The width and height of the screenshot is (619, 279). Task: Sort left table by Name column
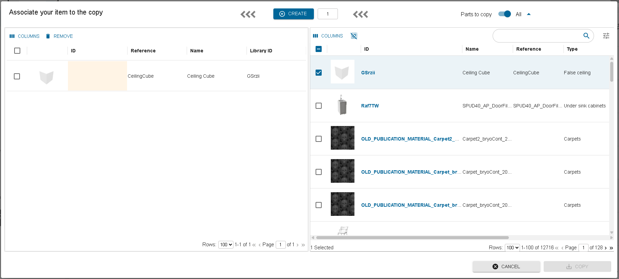197,51
